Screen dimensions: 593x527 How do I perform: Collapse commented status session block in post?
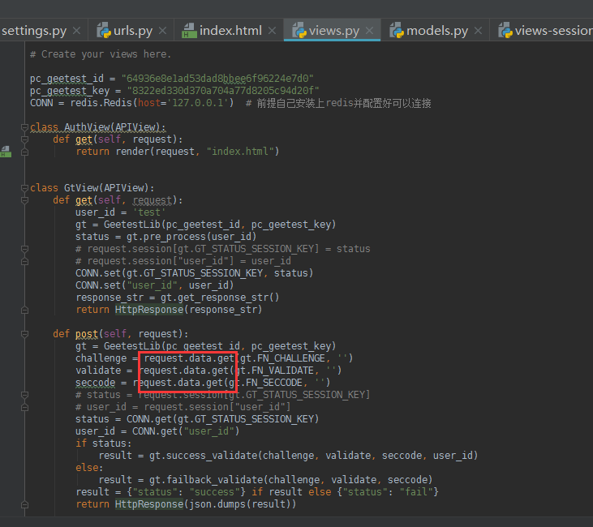(x=24, y=395)
